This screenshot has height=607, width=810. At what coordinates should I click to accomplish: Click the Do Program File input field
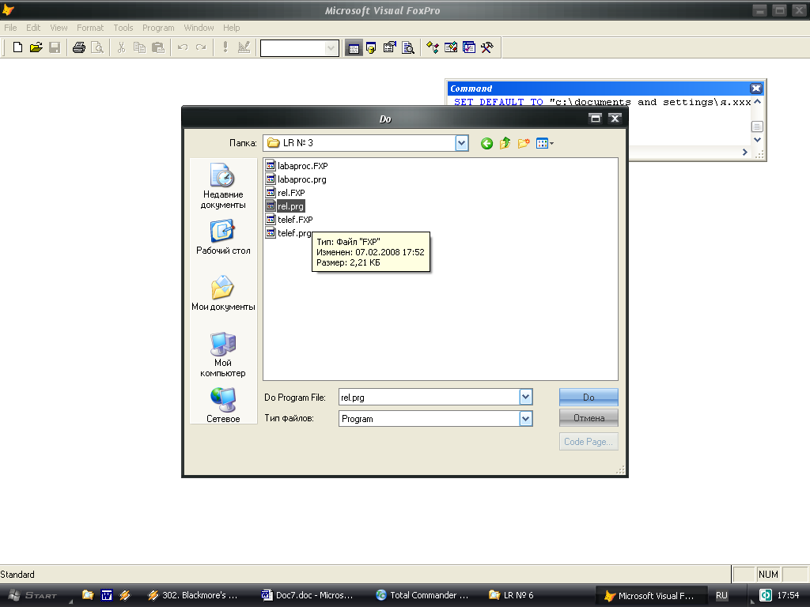pyautogui.click(x=429, y=398)
